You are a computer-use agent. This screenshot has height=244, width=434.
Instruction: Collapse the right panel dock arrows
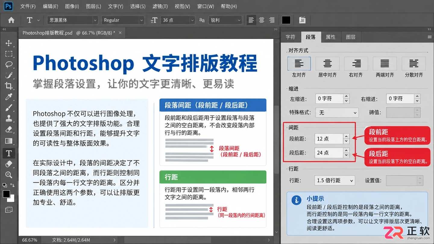pyautogui.click(x=429, y=29)
